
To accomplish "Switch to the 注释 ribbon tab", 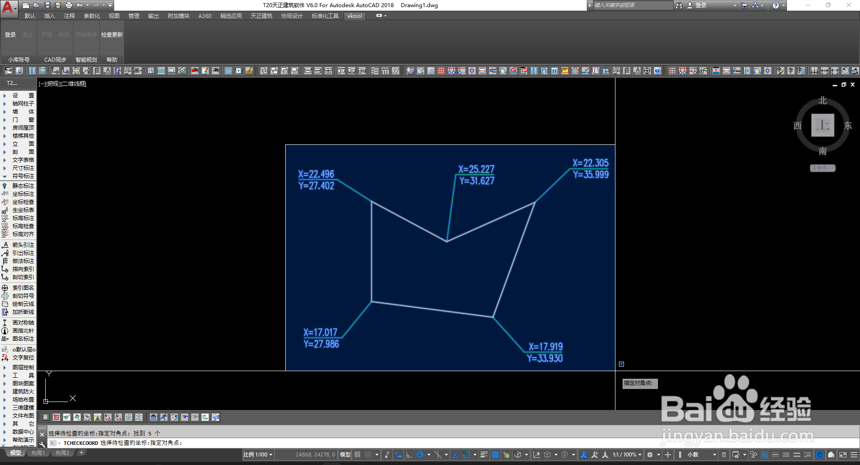I will click(69, 16).
